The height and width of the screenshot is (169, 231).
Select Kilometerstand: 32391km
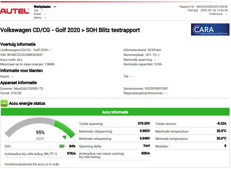pos(142,50)
